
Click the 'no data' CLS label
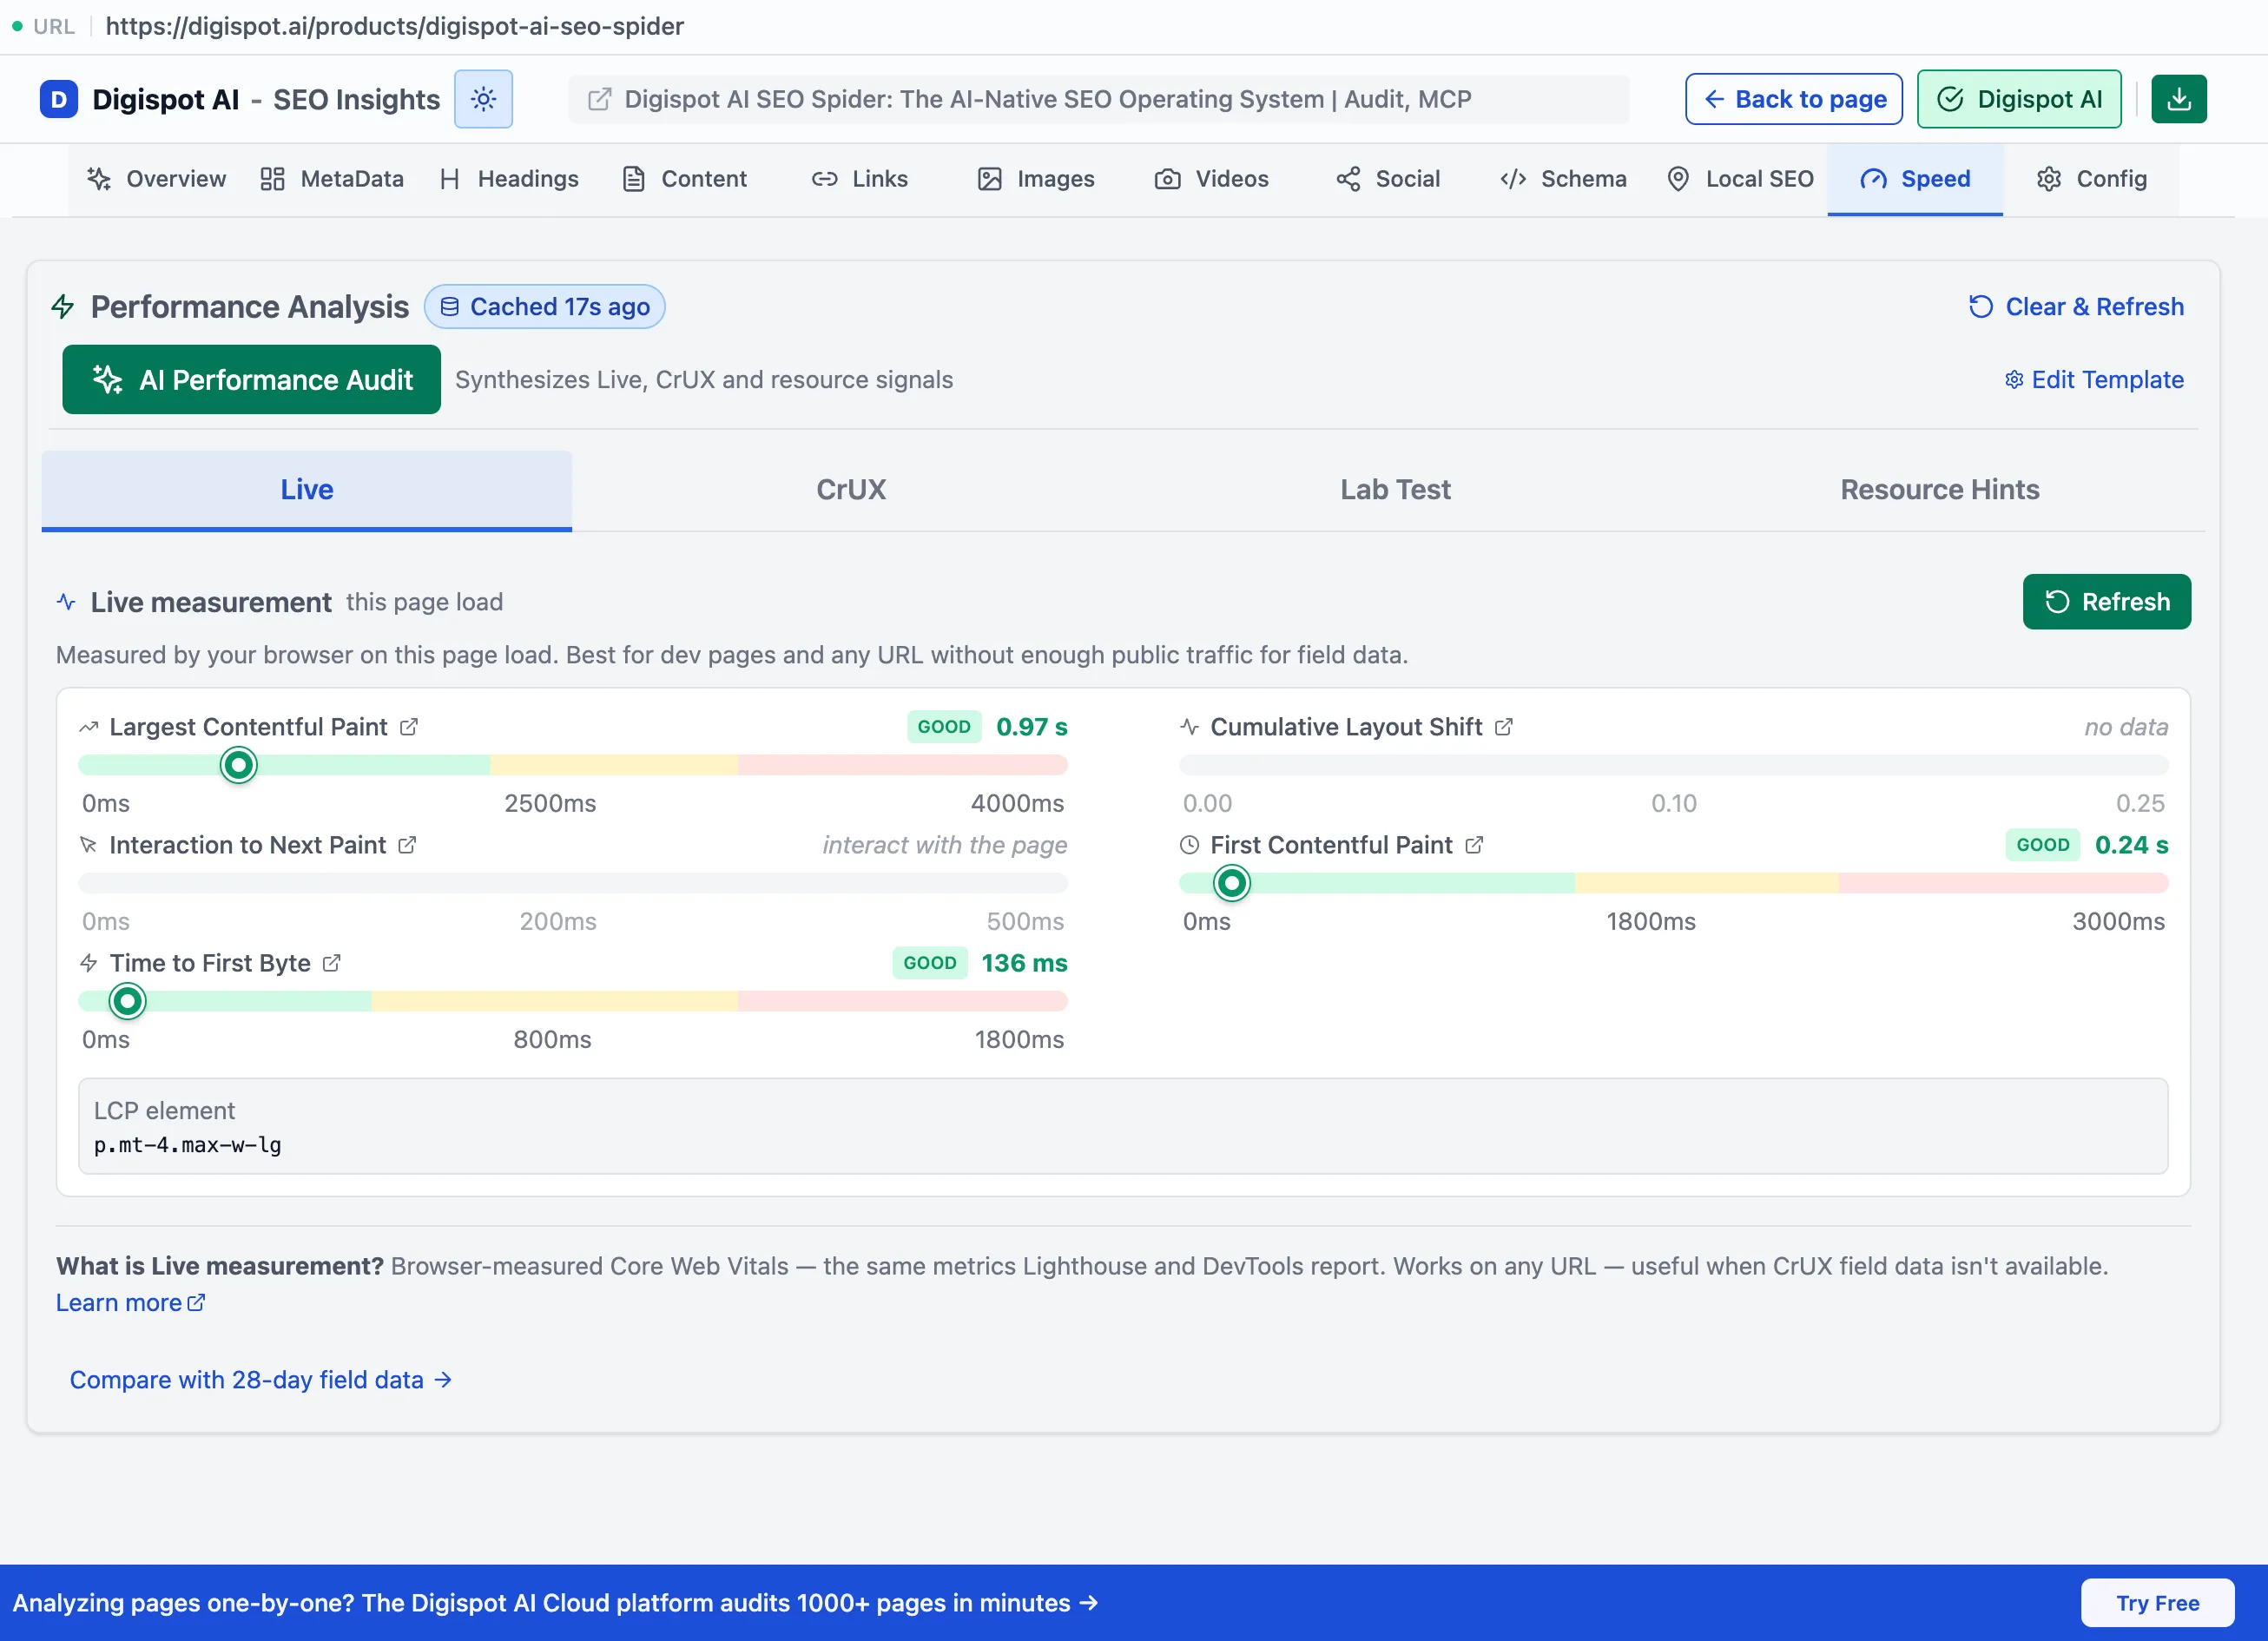coord(2126,727)
